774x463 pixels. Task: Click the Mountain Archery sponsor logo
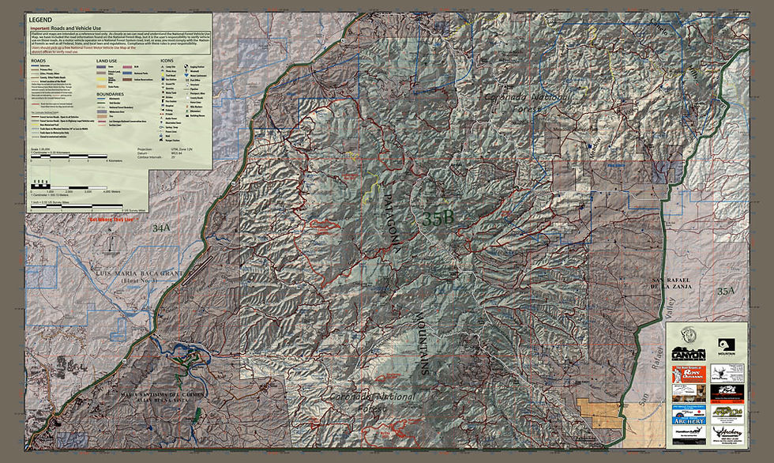(726, 347)
